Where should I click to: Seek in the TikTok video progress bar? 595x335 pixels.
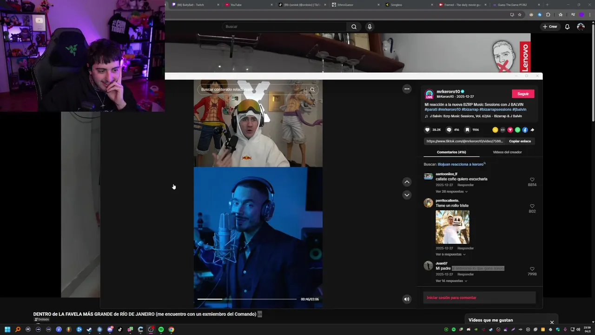pos(247,299)
